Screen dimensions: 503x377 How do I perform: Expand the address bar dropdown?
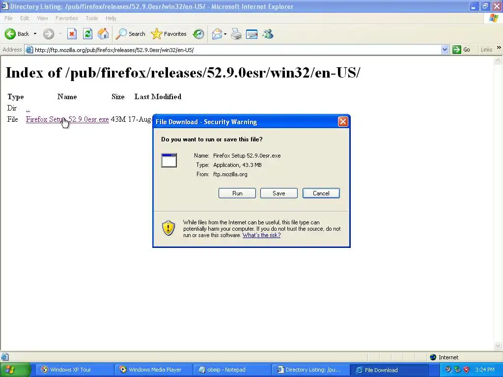(445, 50)
